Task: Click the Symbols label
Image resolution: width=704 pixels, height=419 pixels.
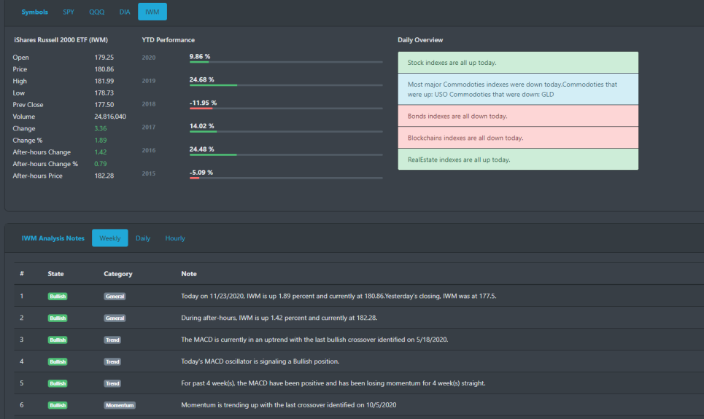Action: (x=34, y=12)
